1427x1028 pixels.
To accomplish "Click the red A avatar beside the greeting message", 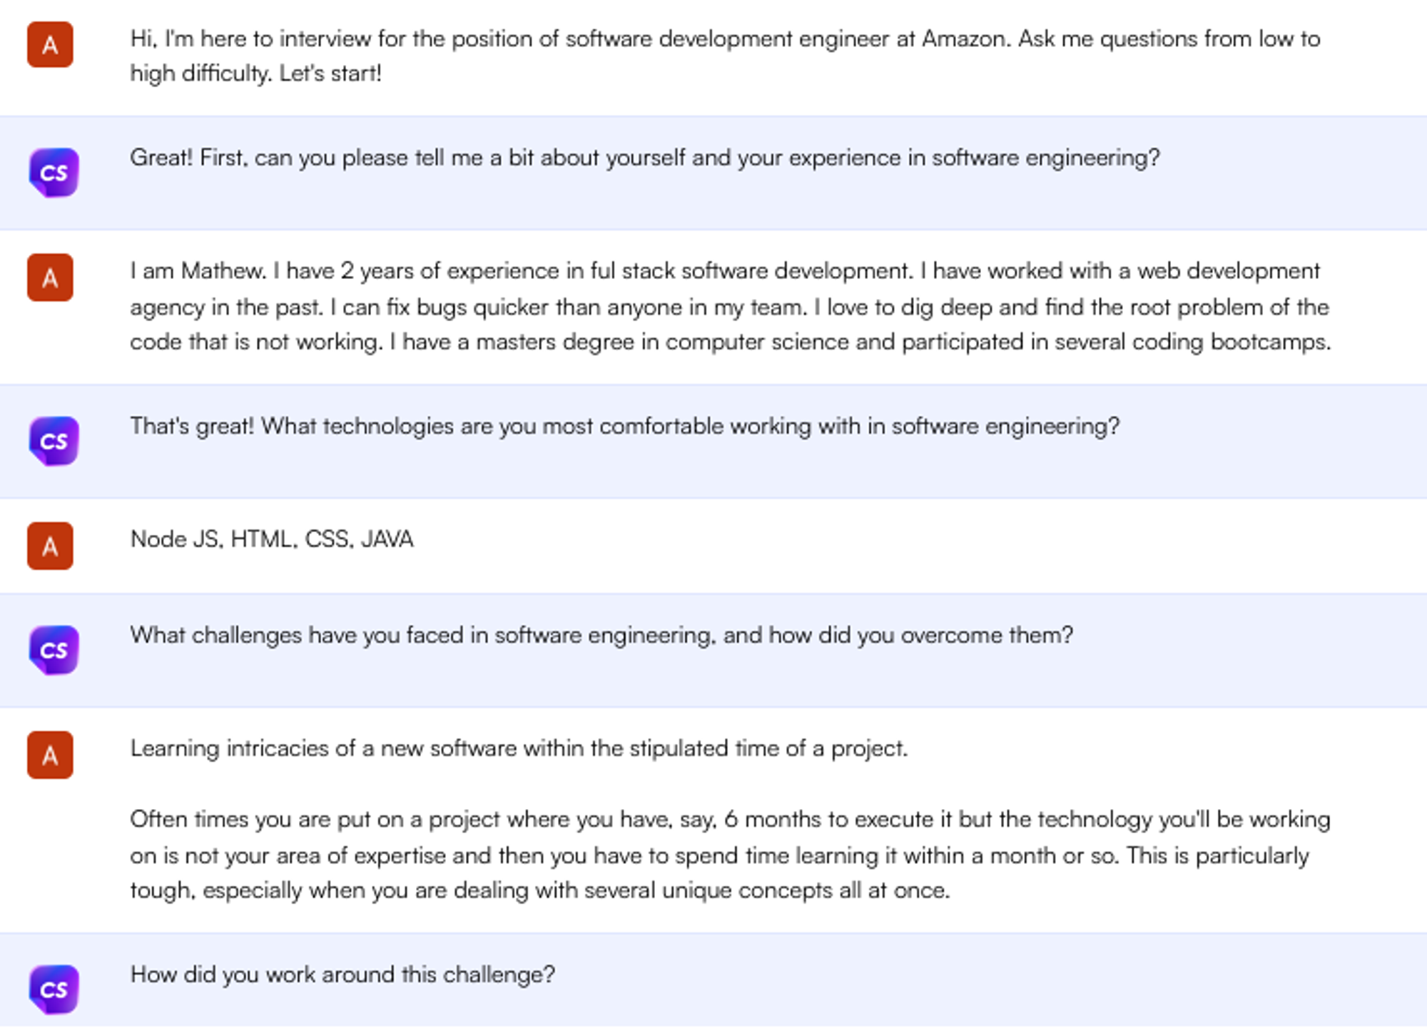I will 49,46.
